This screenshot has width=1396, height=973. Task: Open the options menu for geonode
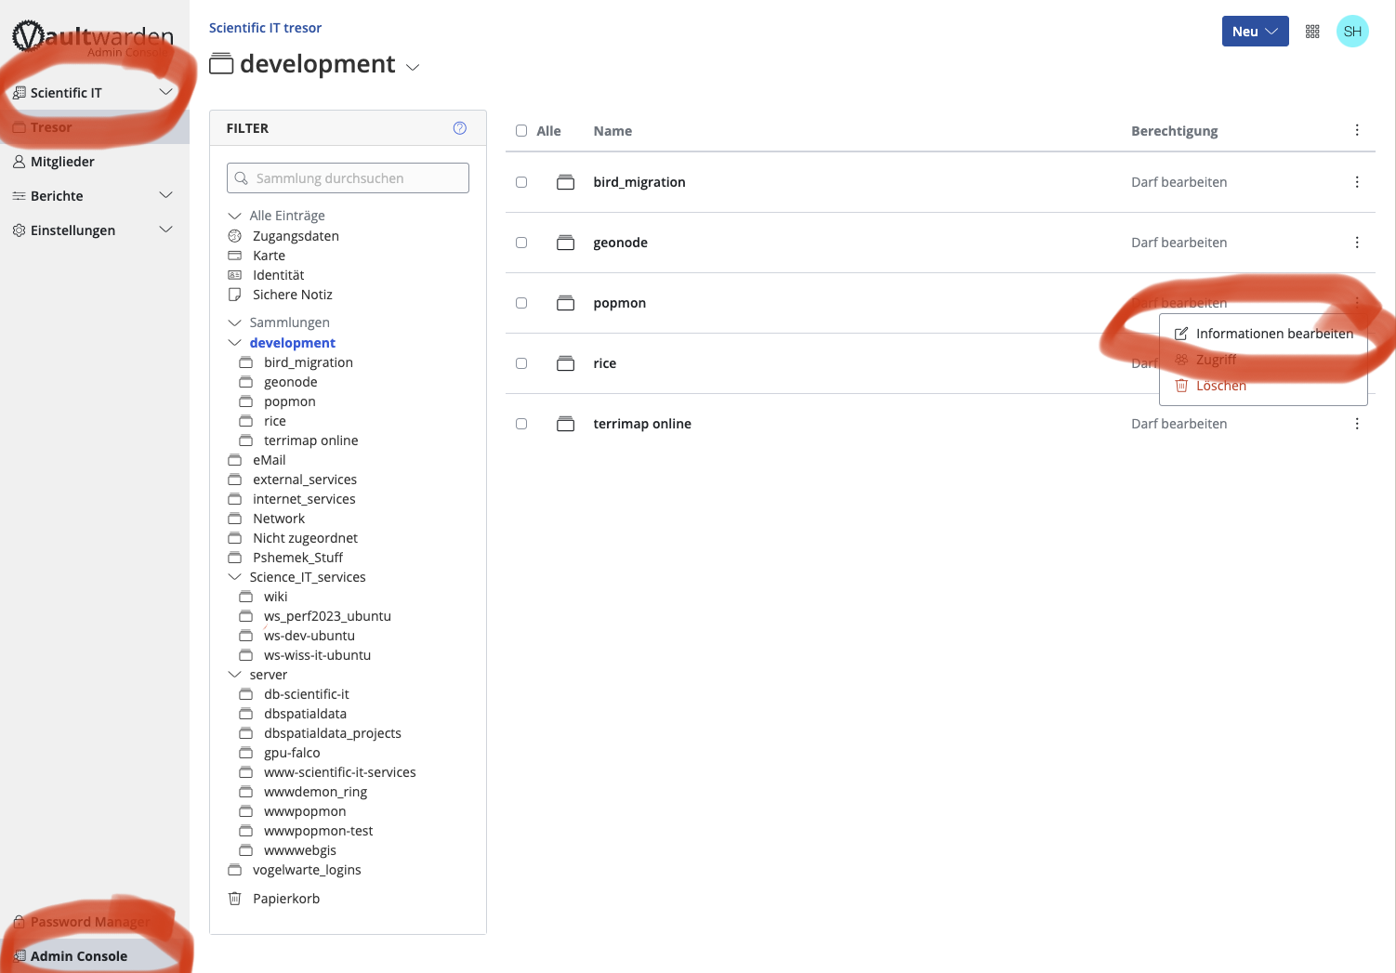pos(1357,242)
